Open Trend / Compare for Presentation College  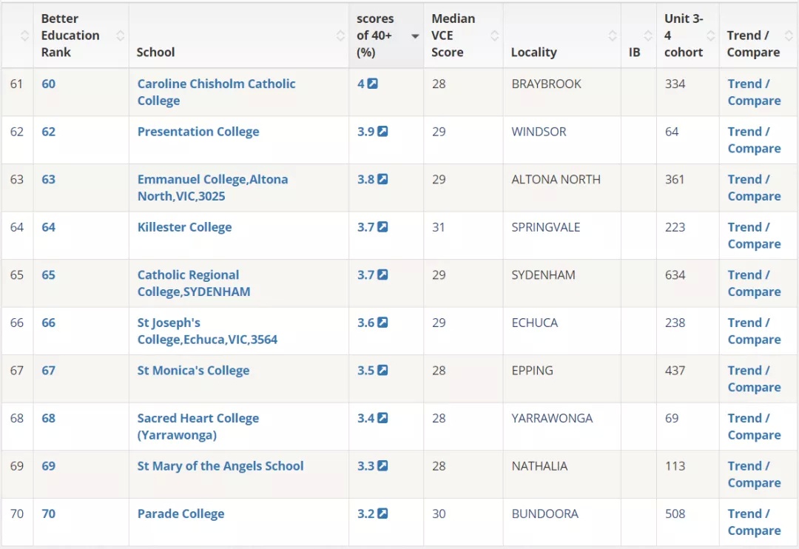754,140
